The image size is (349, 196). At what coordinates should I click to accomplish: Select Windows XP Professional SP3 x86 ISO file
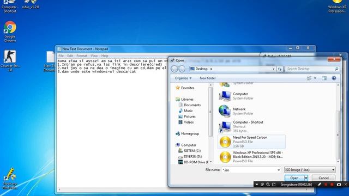point(251,157)
